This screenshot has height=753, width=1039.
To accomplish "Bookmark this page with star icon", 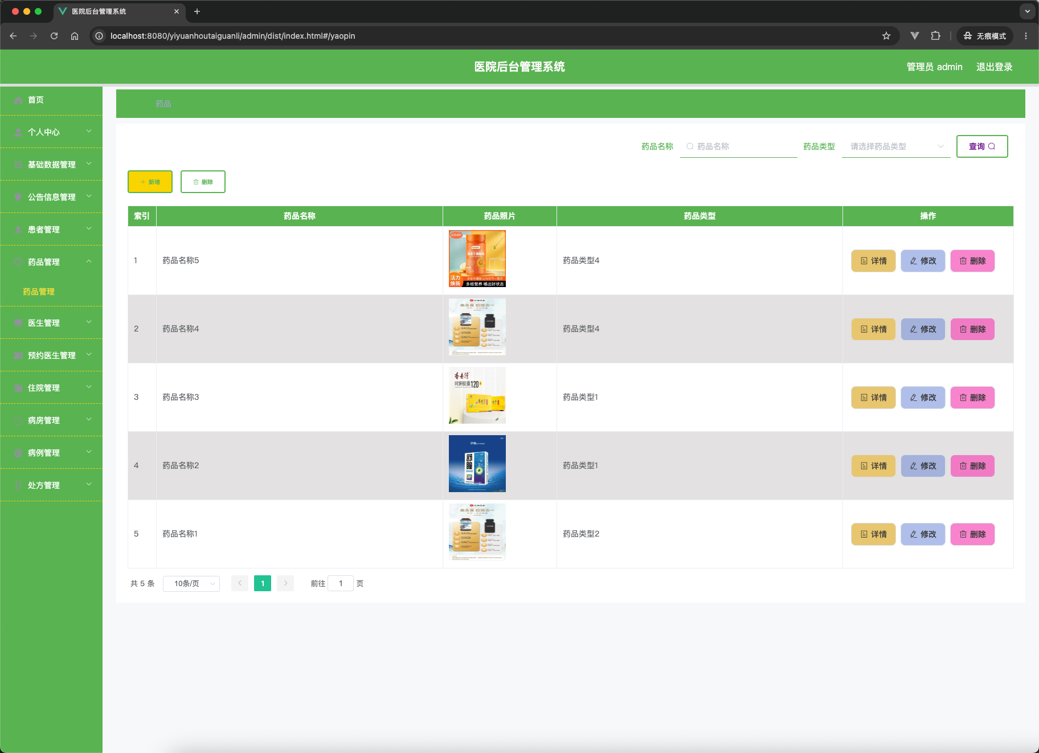I will (x=886, y=36).
